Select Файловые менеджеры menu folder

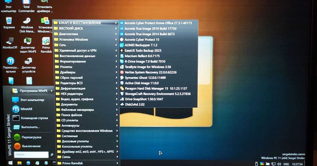click(87, 110)
